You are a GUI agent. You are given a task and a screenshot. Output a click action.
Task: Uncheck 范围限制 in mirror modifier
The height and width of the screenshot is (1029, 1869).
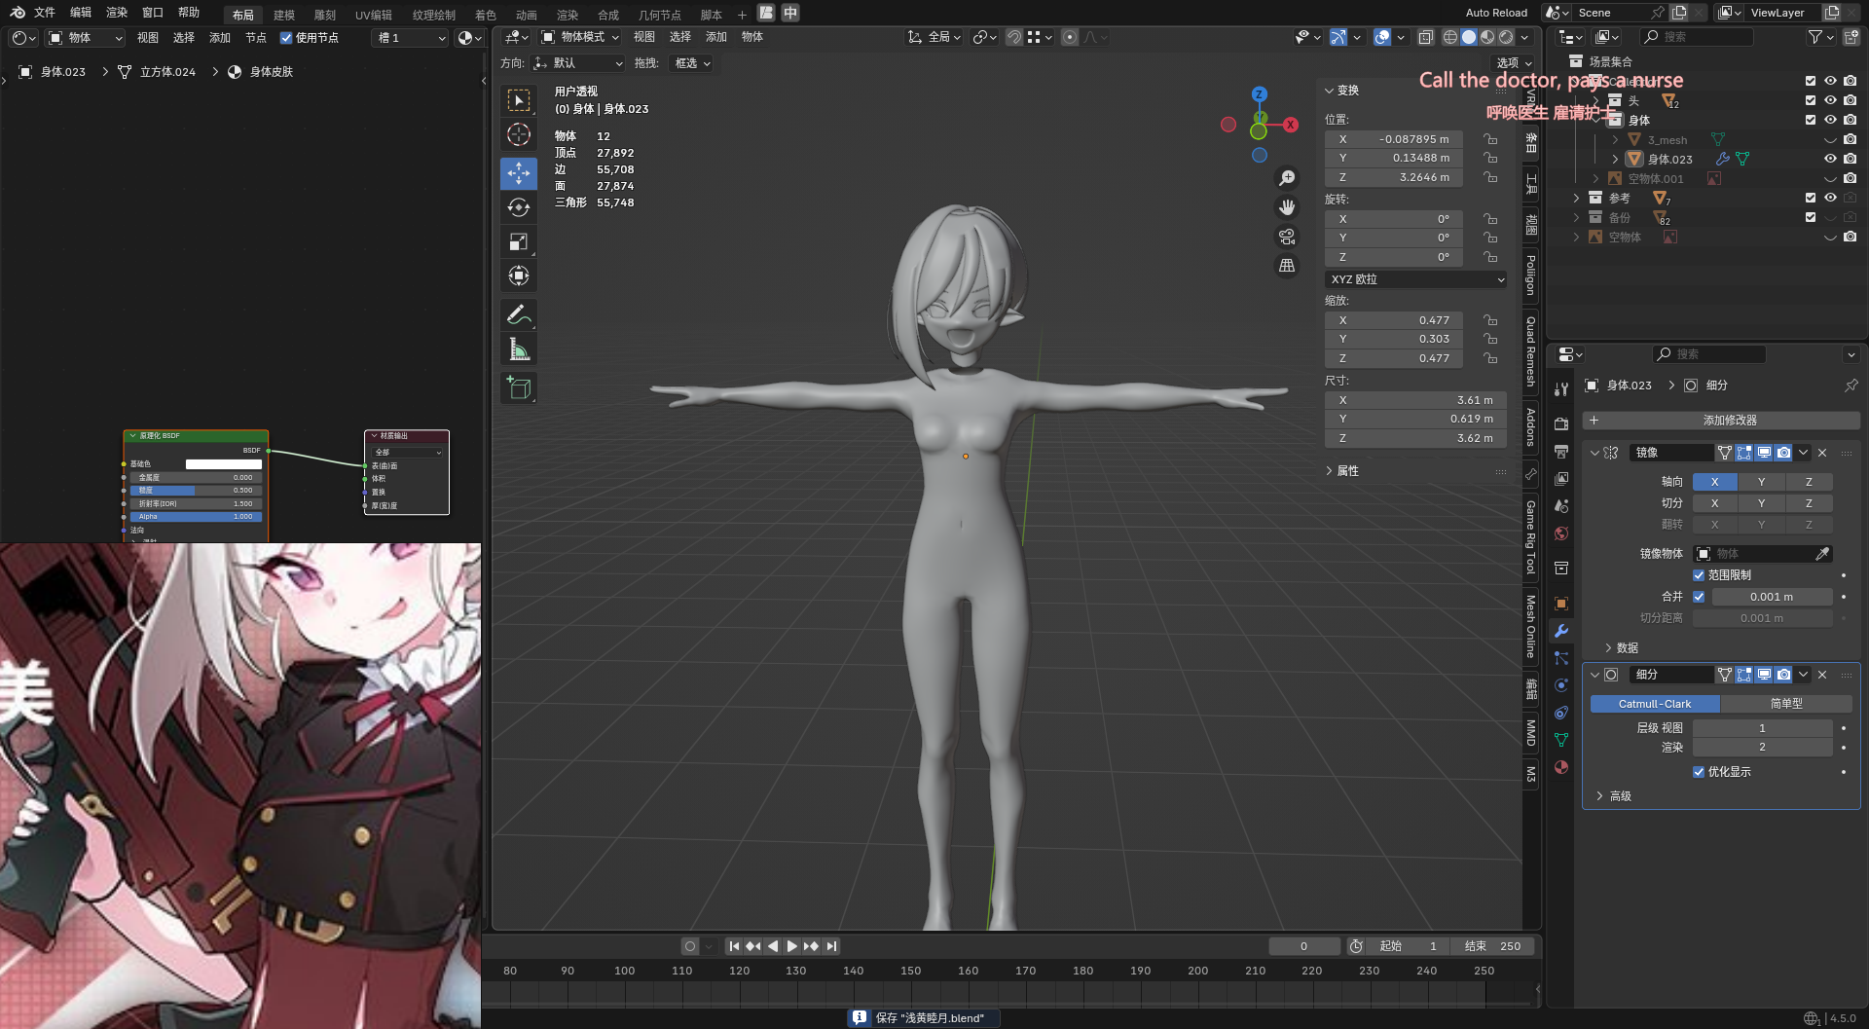pos(1699,575)
